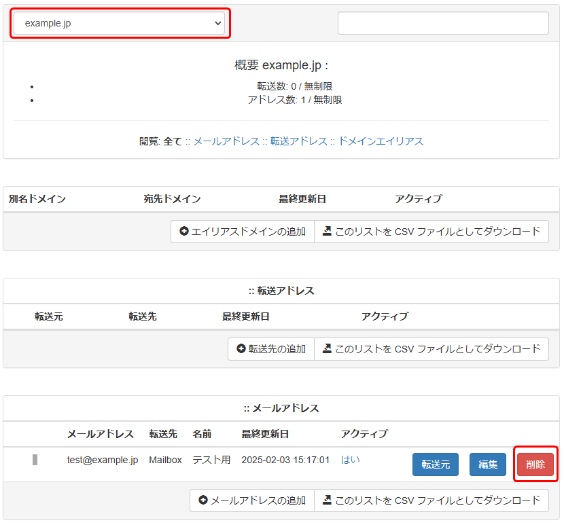564x527 pixels.
Task: Open the ドメインエイリアス view link
Action: (x=381, y=141)
